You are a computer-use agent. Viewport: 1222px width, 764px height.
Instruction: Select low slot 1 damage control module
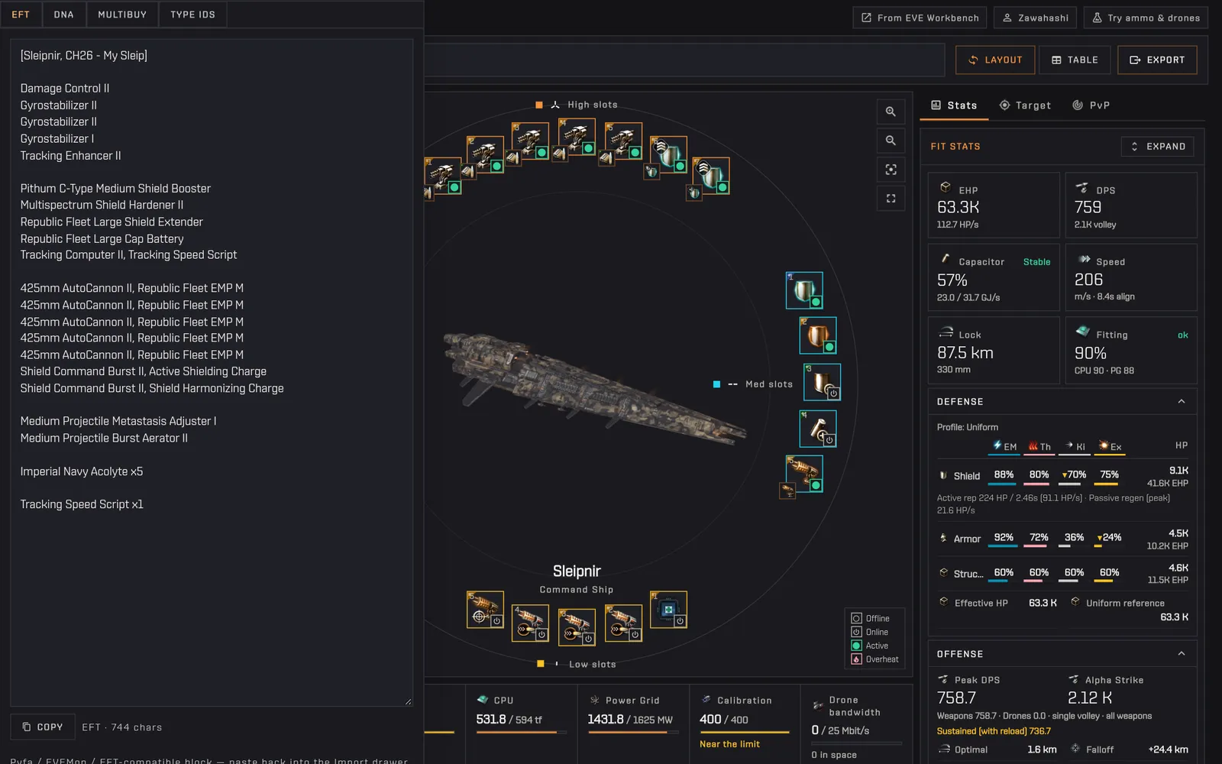(668, 610)
